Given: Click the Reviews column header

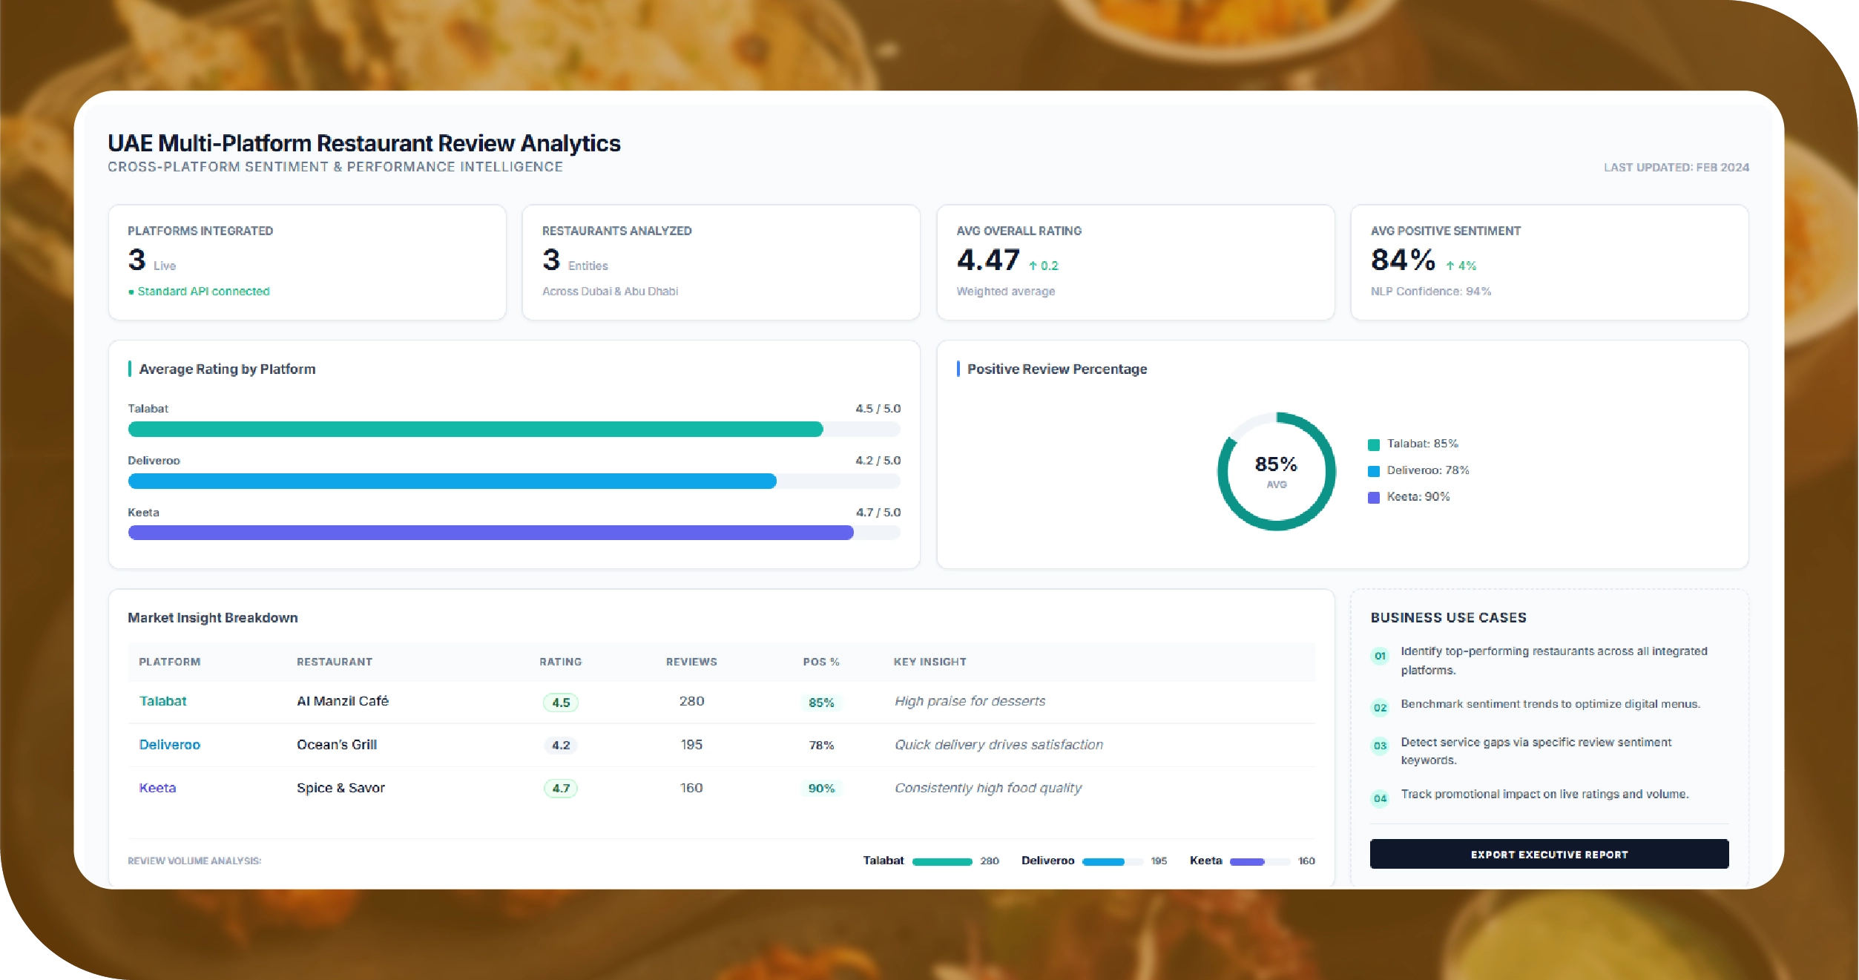Looking at the screenshot, I should pyautogui.click(x=691, y=662).
